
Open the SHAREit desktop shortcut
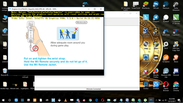156,85
